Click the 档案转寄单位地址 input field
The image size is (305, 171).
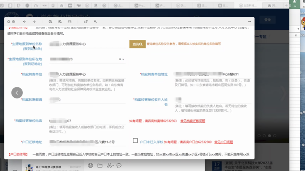pos(213,74)
